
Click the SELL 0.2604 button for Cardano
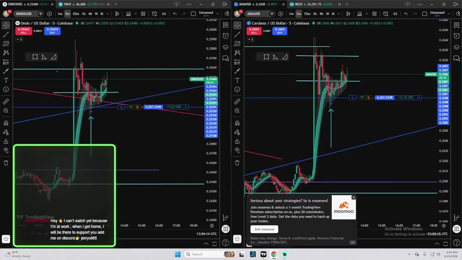[x=254, y=31]
